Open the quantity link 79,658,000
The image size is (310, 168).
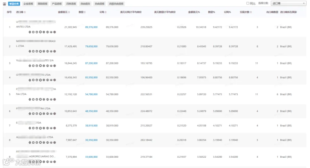(91, 46)
